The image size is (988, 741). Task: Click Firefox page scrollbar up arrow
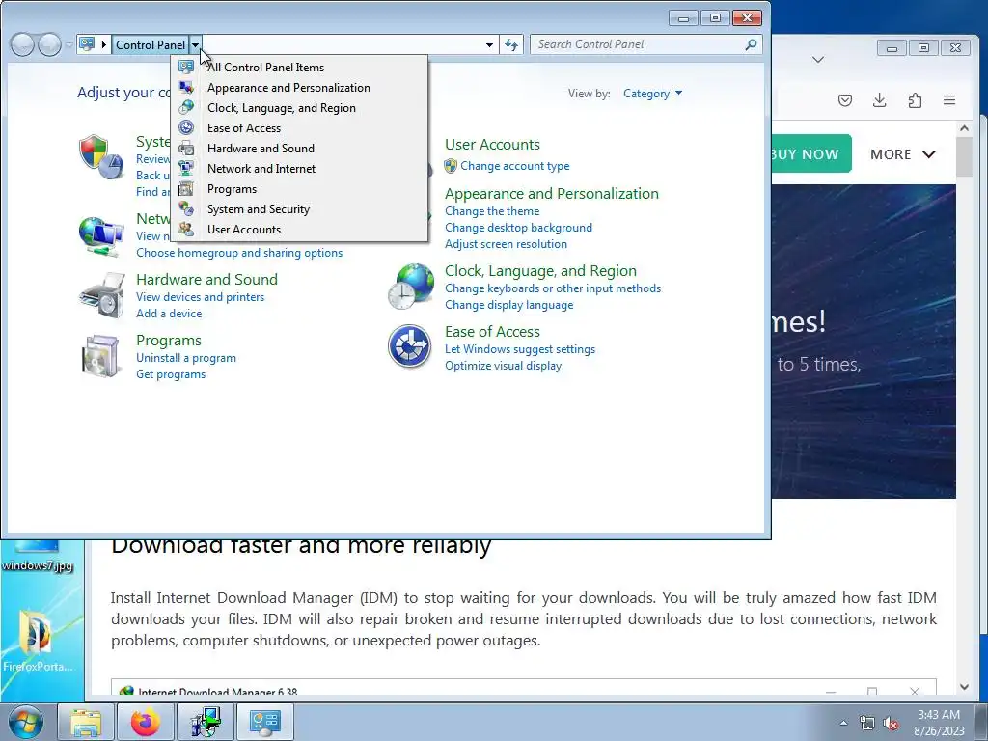click(964, 128)
